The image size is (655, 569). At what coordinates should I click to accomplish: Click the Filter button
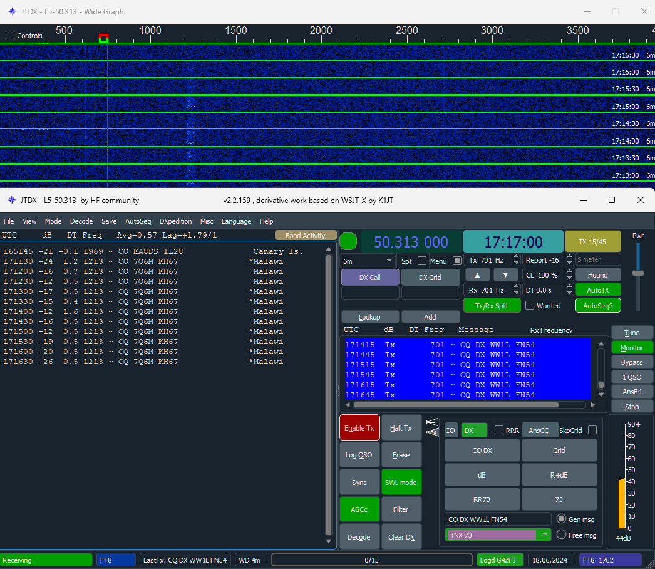coord(401,509)
